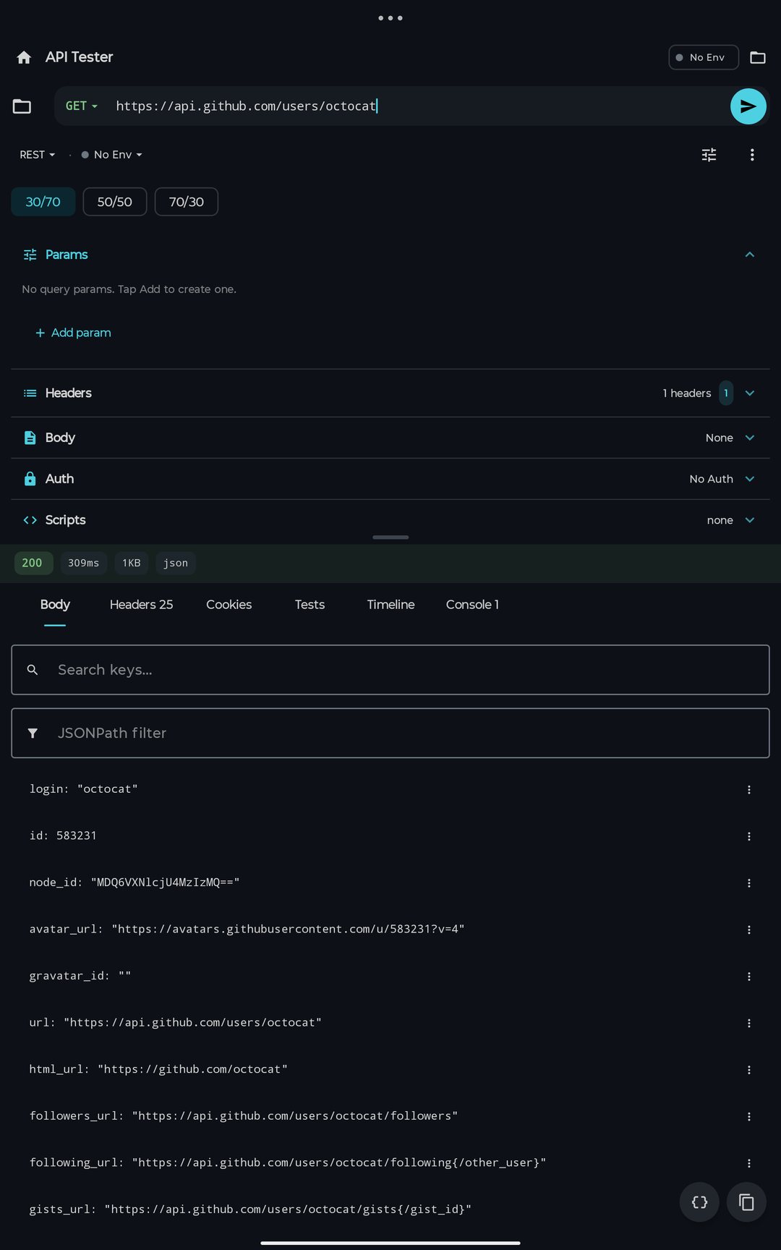Click the Body request section label
781x1250 pixels.
(60, 438)
